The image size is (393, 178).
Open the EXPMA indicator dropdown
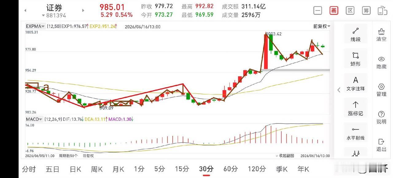[35, 26]
